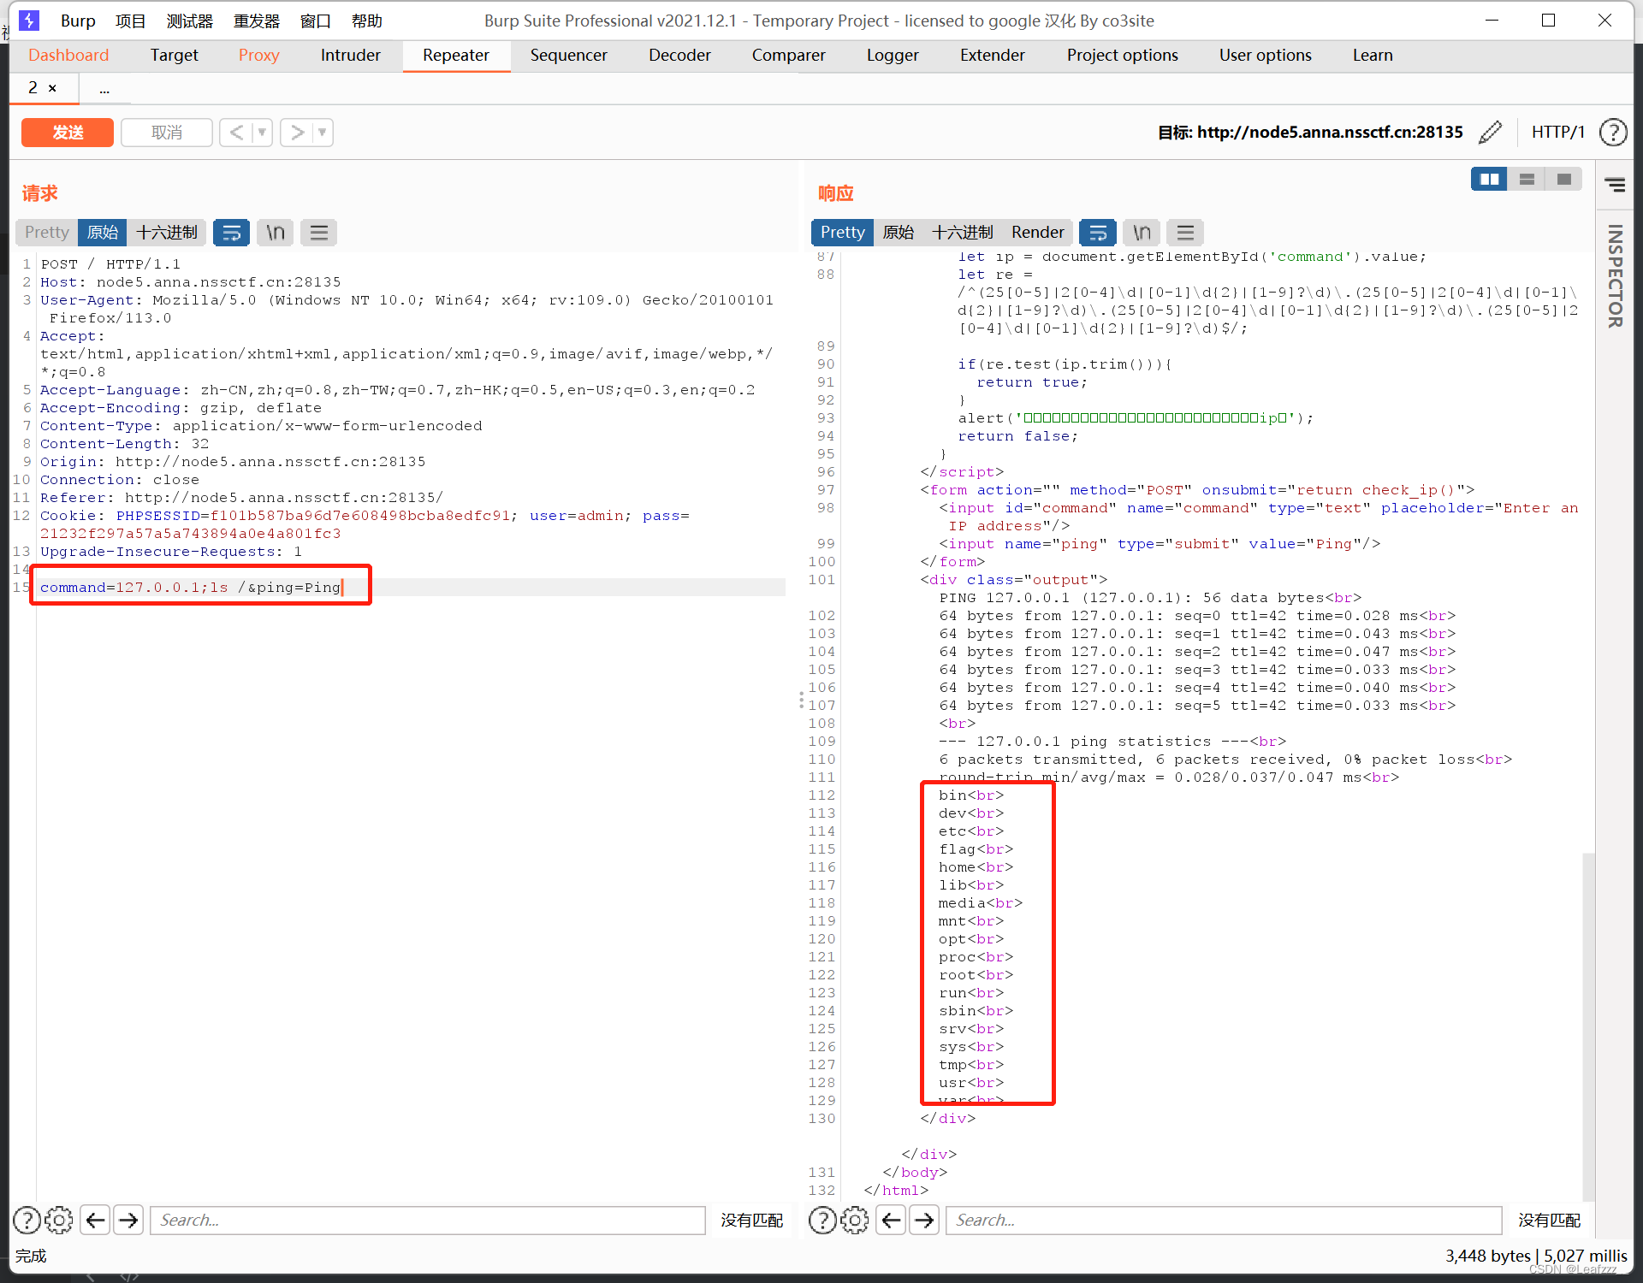Click the Burp logo icon in title bar

pyautogui.click(x=29, y=21)
